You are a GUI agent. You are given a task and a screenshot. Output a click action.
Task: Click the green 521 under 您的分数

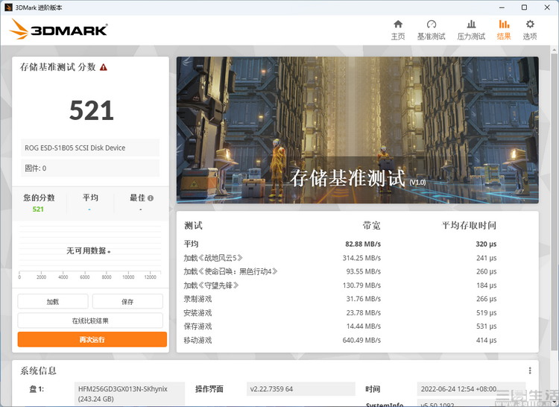(x=38, y=209)
